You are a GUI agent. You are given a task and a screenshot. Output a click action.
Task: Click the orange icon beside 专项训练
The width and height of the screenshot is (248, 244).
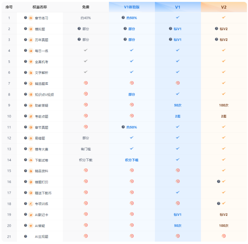point(31,204)
